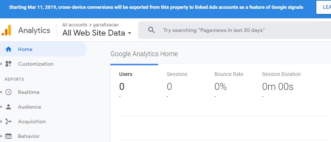
Task: Click the Google Analytics logo icon
Action: pos(6,30)
